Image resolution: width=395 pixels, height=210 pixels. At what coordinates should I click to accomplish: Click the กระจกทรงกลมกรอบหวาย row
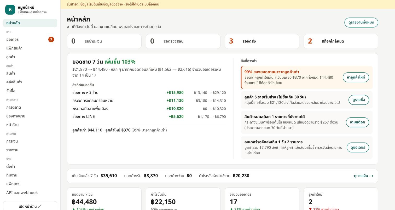149,101
